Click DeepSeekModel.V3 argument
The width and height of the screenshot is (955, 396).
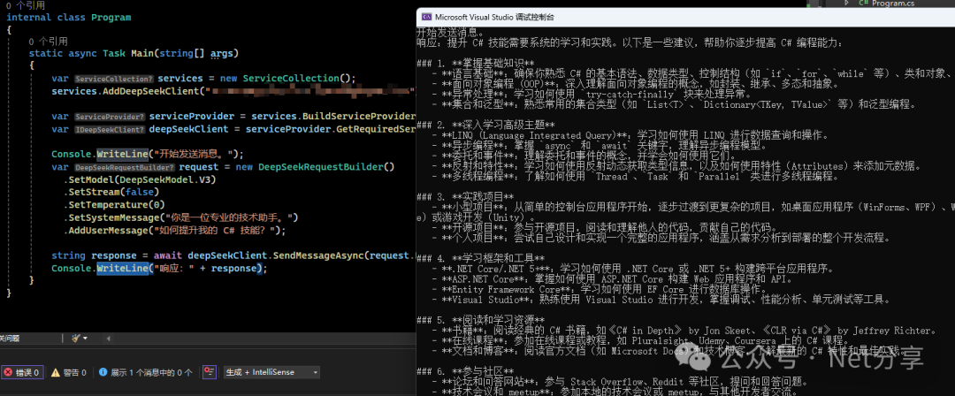pos(165,179)
